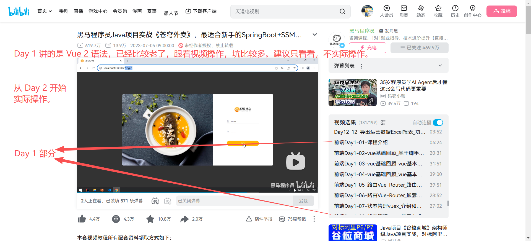Click the 发消息 envelope icon
Image resolution: width=531 pixels, height=241 pixels.
pyautogui.click(x=381, y=31)
